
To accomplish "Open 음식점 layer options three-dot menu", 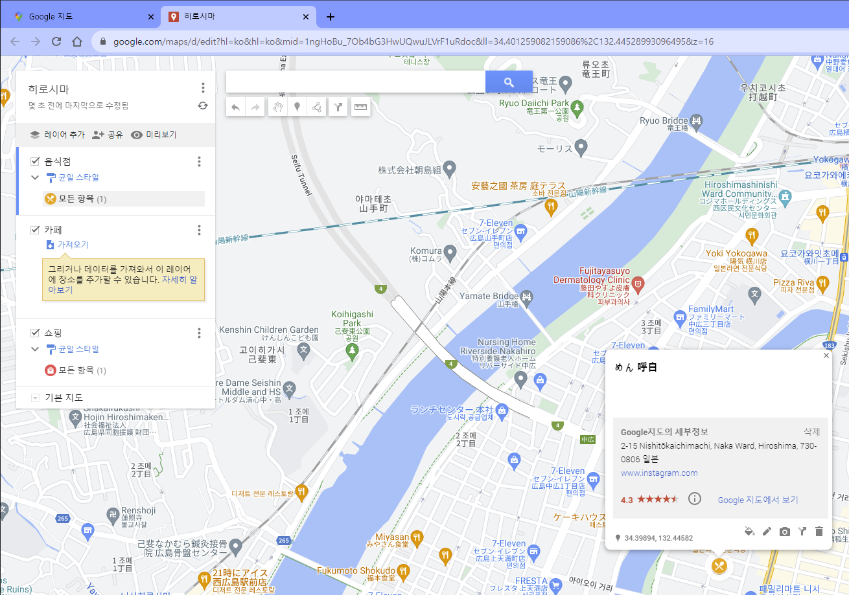I will tap(199, 161).
